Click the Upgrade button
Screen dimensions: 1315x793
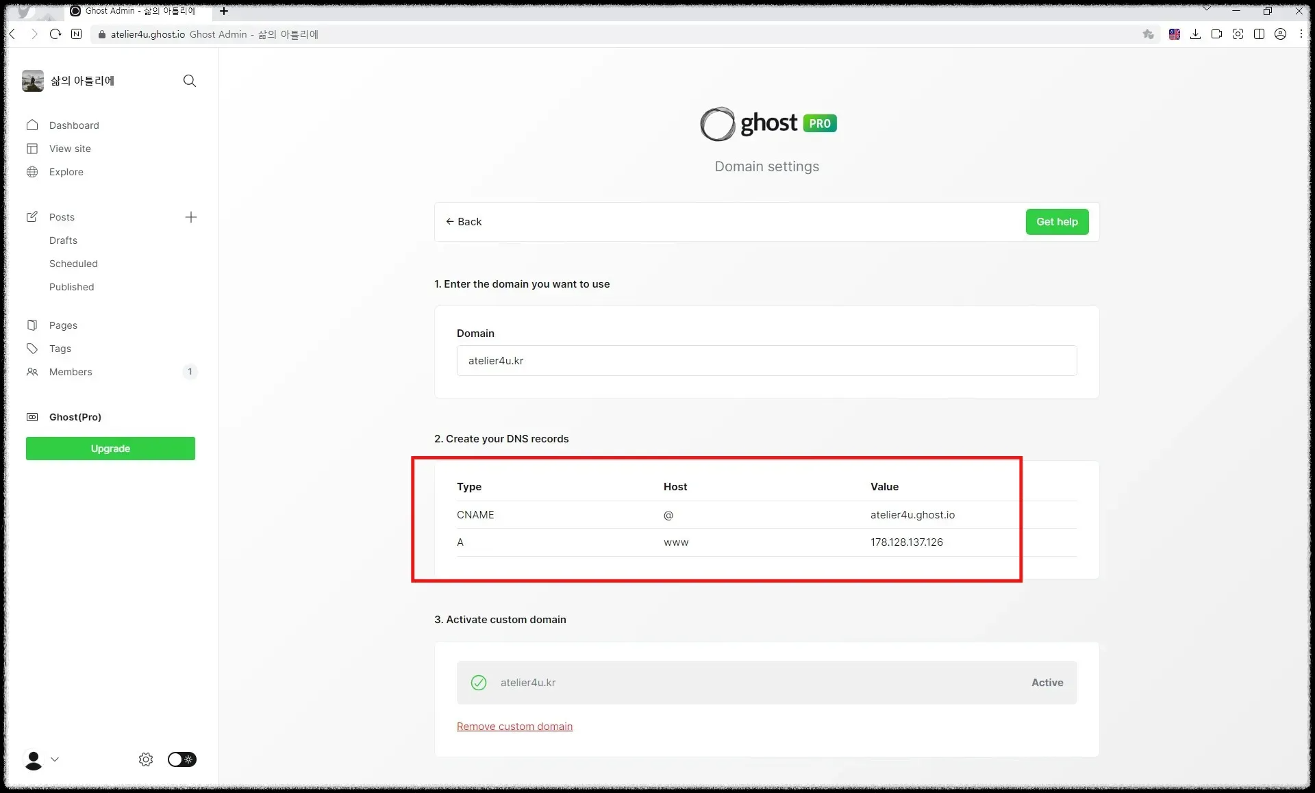pos(110,449)
